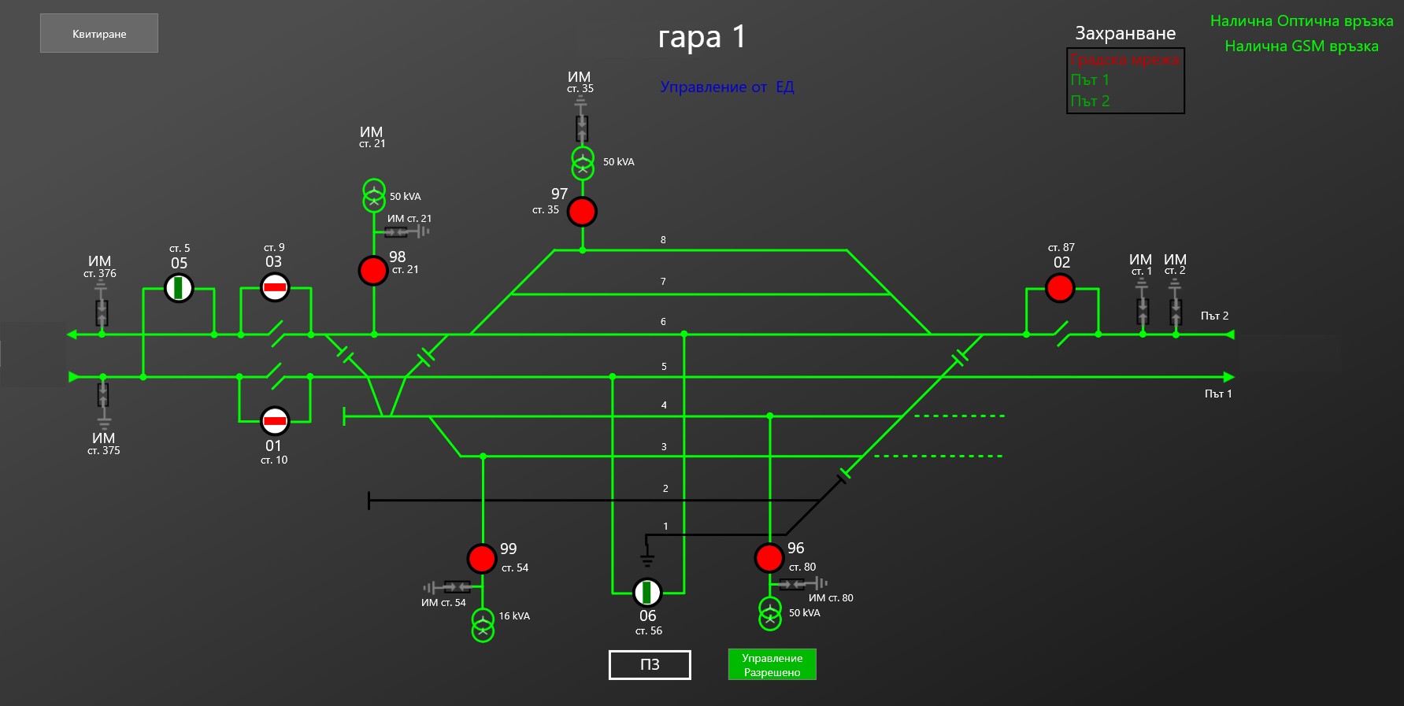Image resolution: width=1404 pixels, height=706 pixels.
Task: Toggle disconnector 03 at ст. 9
Action: coord(275,287)
